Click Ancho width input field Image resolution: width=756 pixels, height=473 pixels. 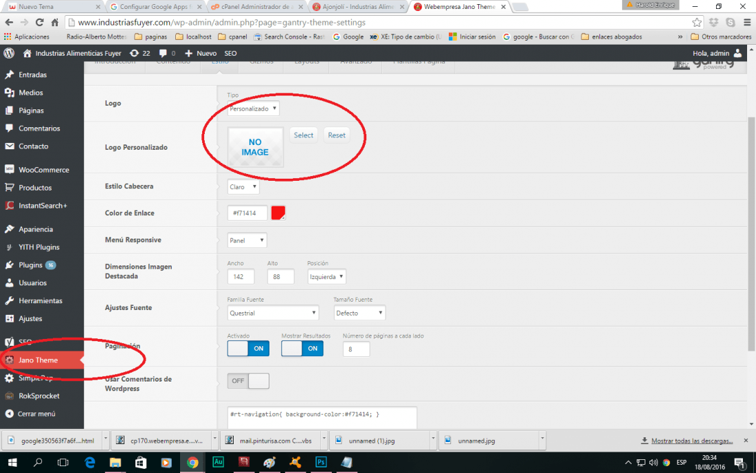pyautogui.click(x=241, y=277)
